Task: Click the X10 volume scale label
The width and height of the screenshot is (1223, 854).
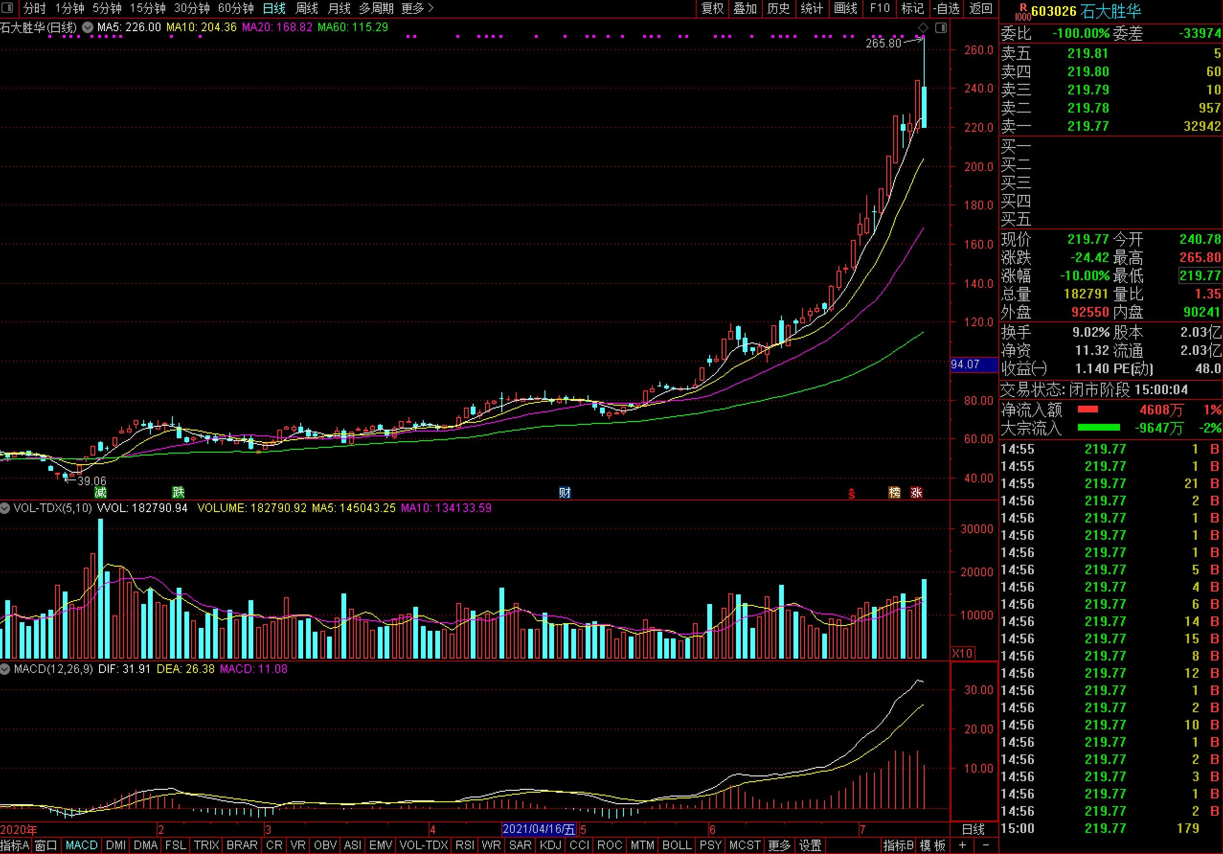Action: coord(962,653)
